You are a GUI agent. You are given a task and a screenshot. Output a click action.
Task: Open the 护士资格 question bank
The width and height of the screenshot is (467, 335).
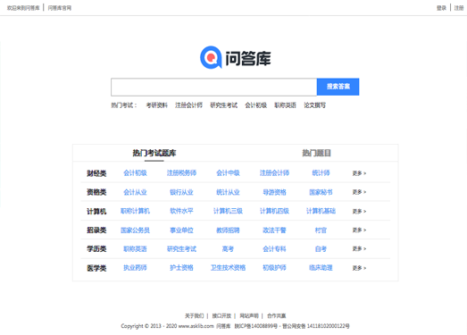(181, 268)
